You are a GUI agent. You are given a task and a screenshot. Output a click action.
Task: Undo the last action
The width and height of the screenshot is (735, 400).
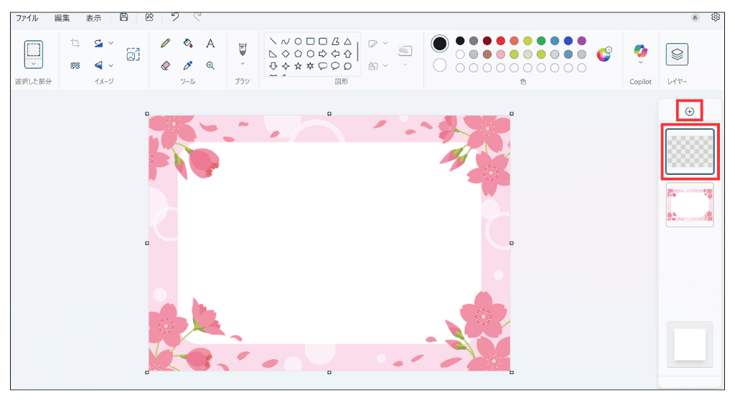(x=175, y=17)
